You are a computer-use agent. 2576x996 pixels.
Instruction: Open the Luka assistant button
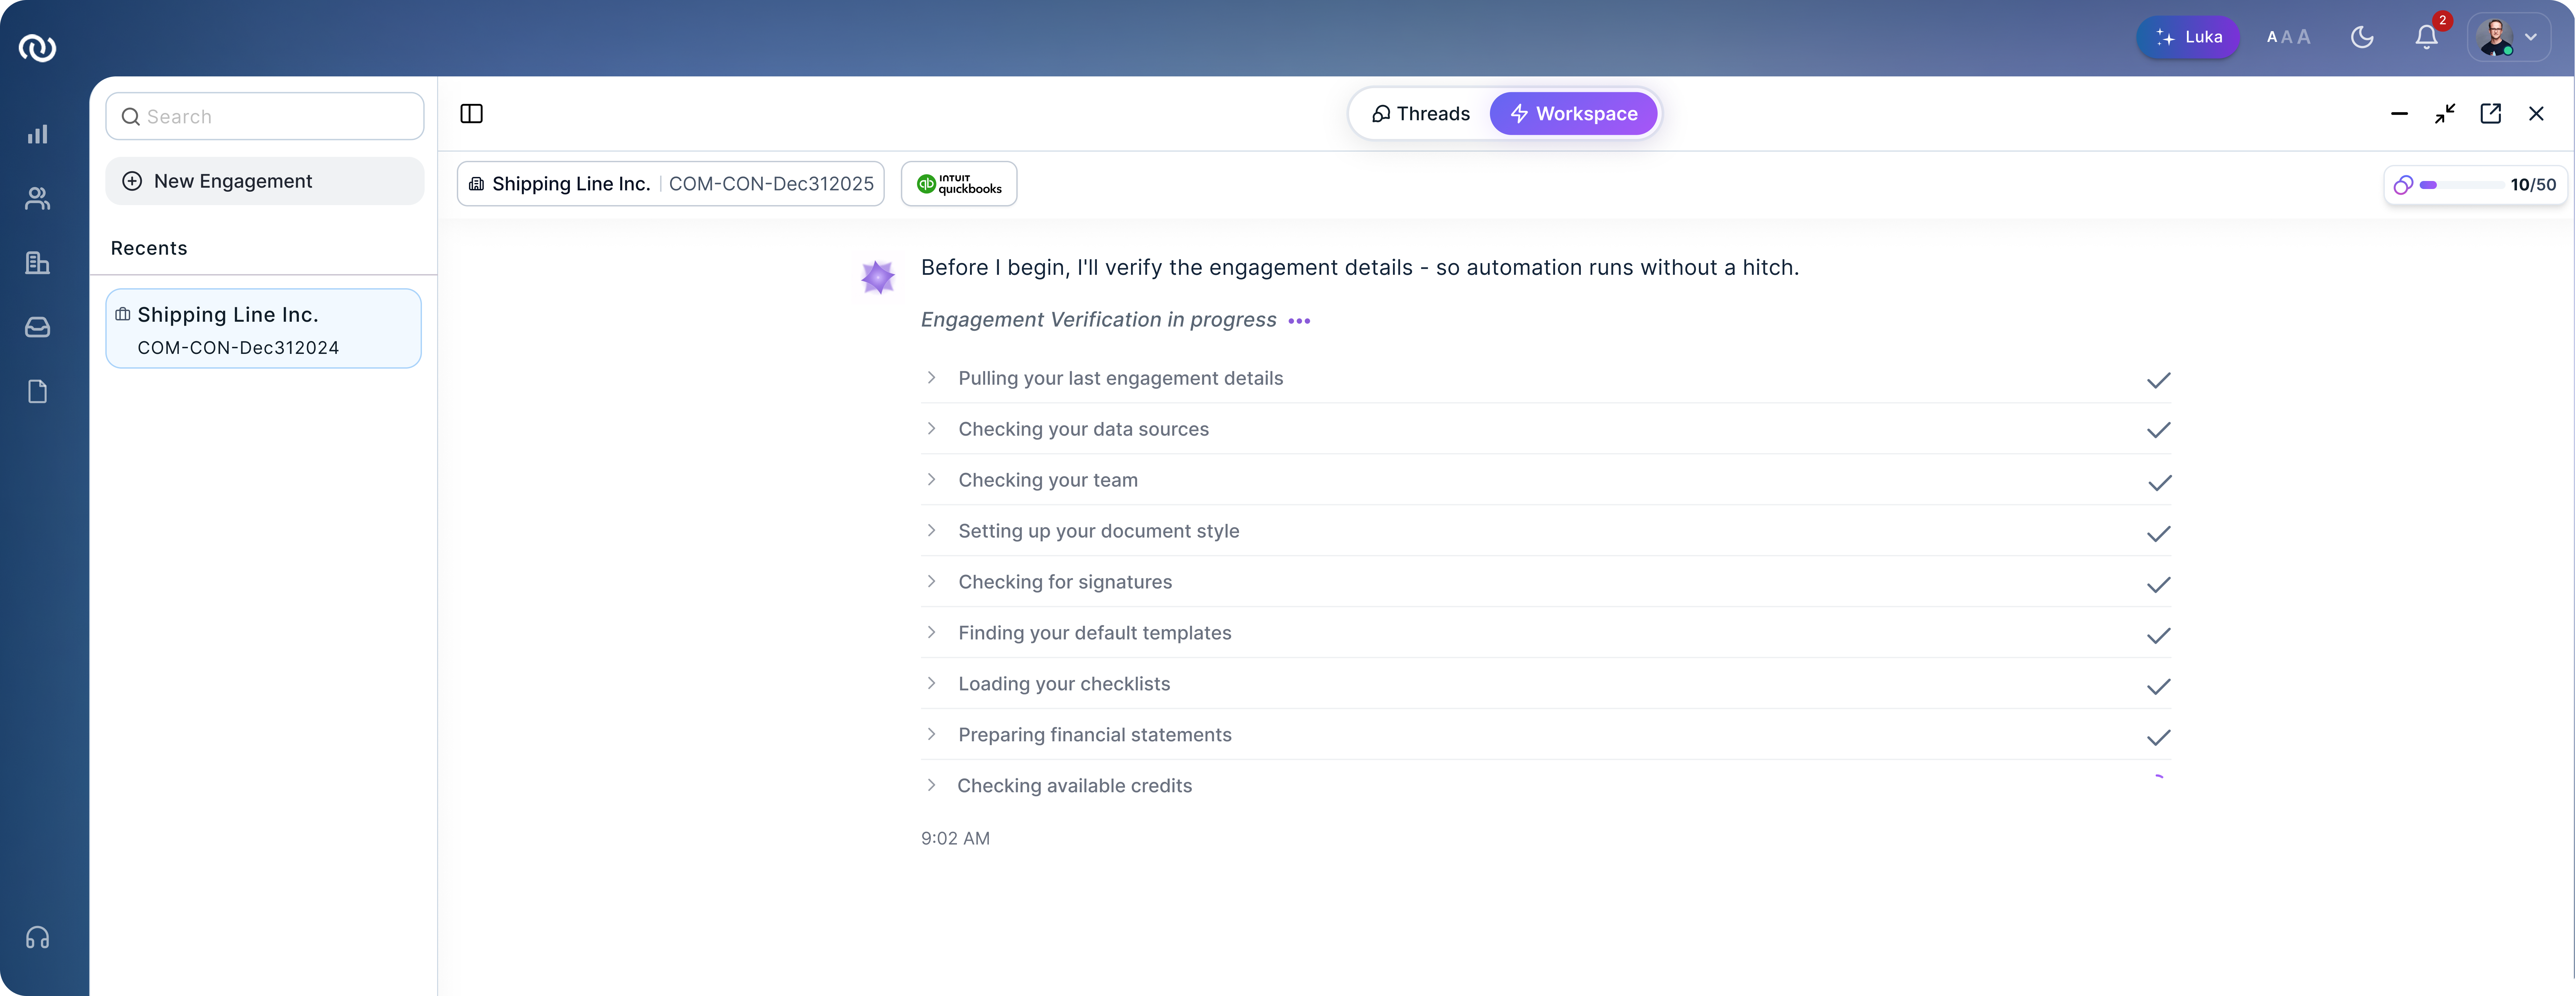coord(2188,37)
